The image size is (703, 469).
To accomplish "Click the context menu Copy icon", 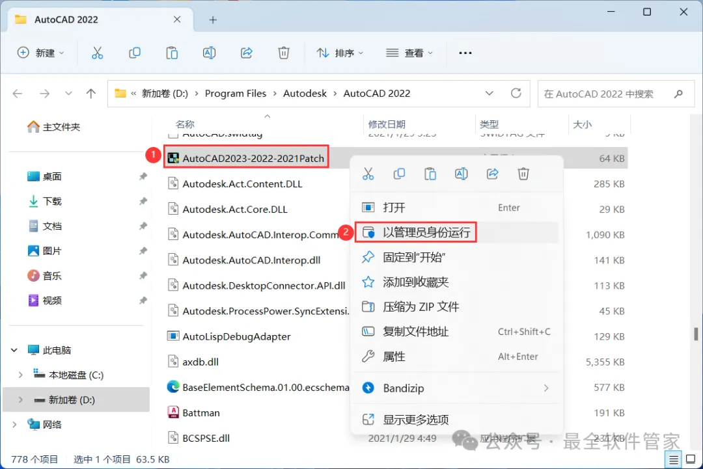I will pyautogui.click(x=399, y=174).
